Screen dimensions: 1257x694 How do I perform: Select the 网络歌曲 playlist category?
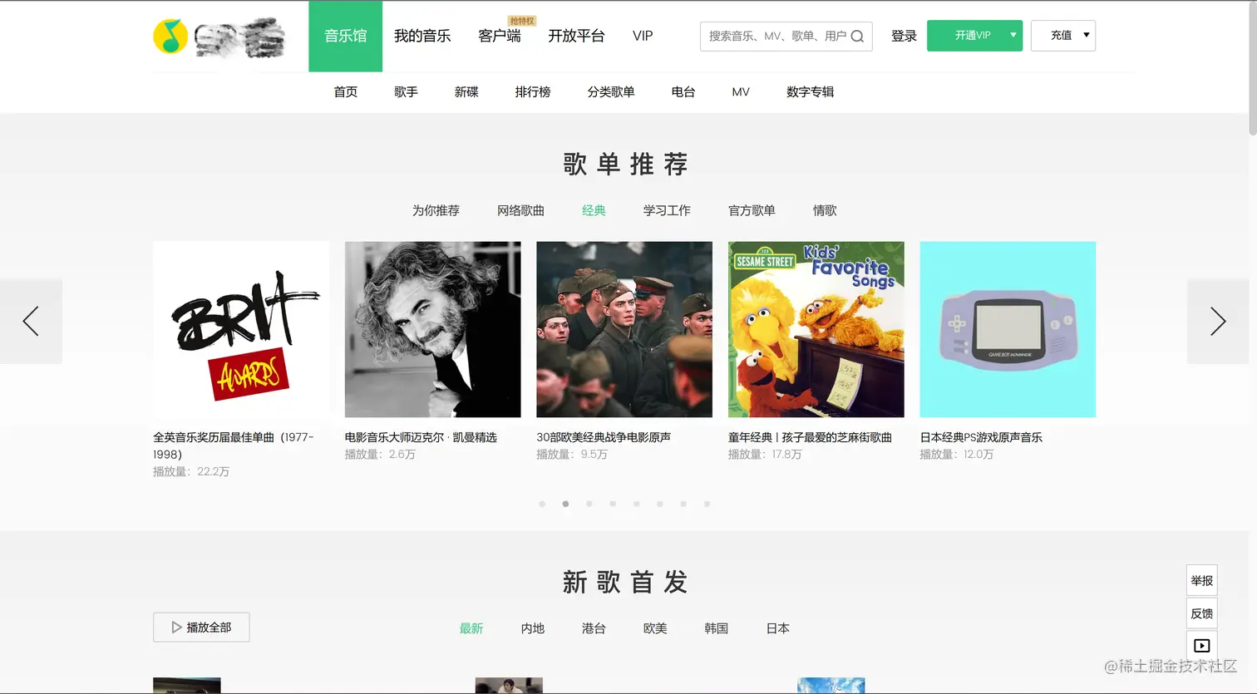(520, 211)
